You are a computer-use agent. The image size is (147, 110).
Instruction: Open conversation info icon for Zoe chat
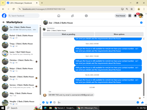(141, 23)
